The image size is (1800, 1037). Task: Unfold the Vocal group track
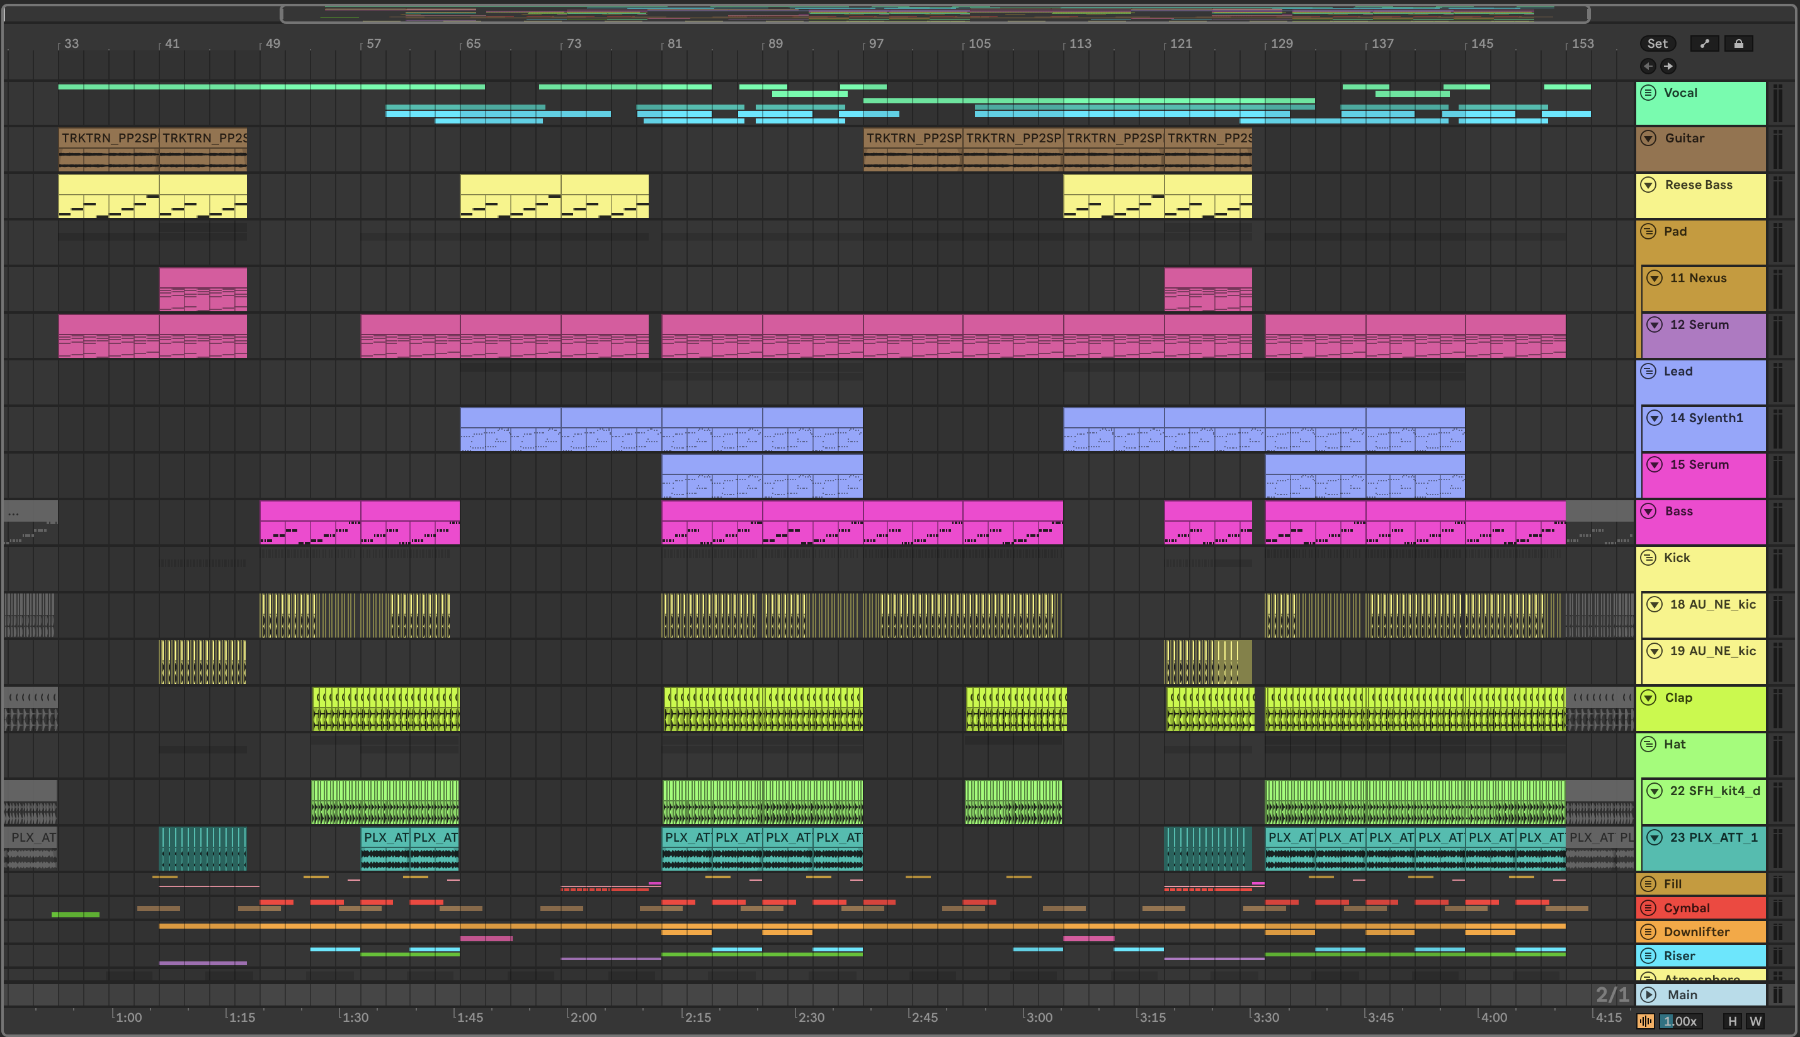[1648, 93]
